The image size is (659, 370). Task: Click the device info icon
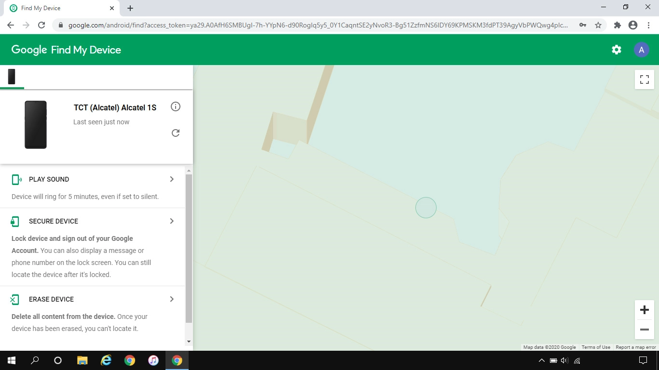pos(176,106)
